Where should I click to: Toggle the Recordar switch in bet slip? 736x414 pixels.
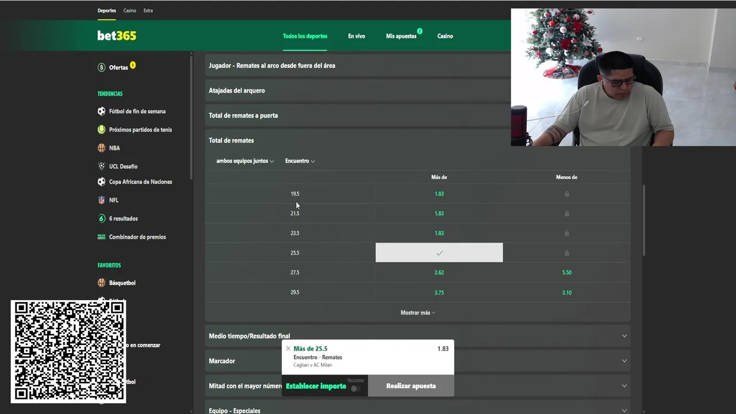pos(355,389)
